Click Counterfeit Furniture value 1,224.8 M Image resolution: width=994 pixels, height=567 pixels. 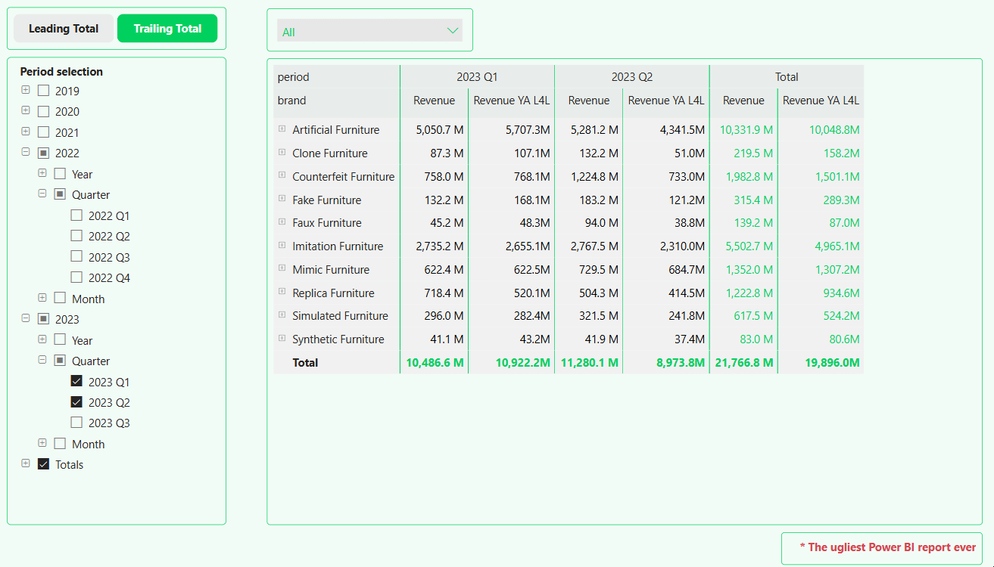point(594,177)
